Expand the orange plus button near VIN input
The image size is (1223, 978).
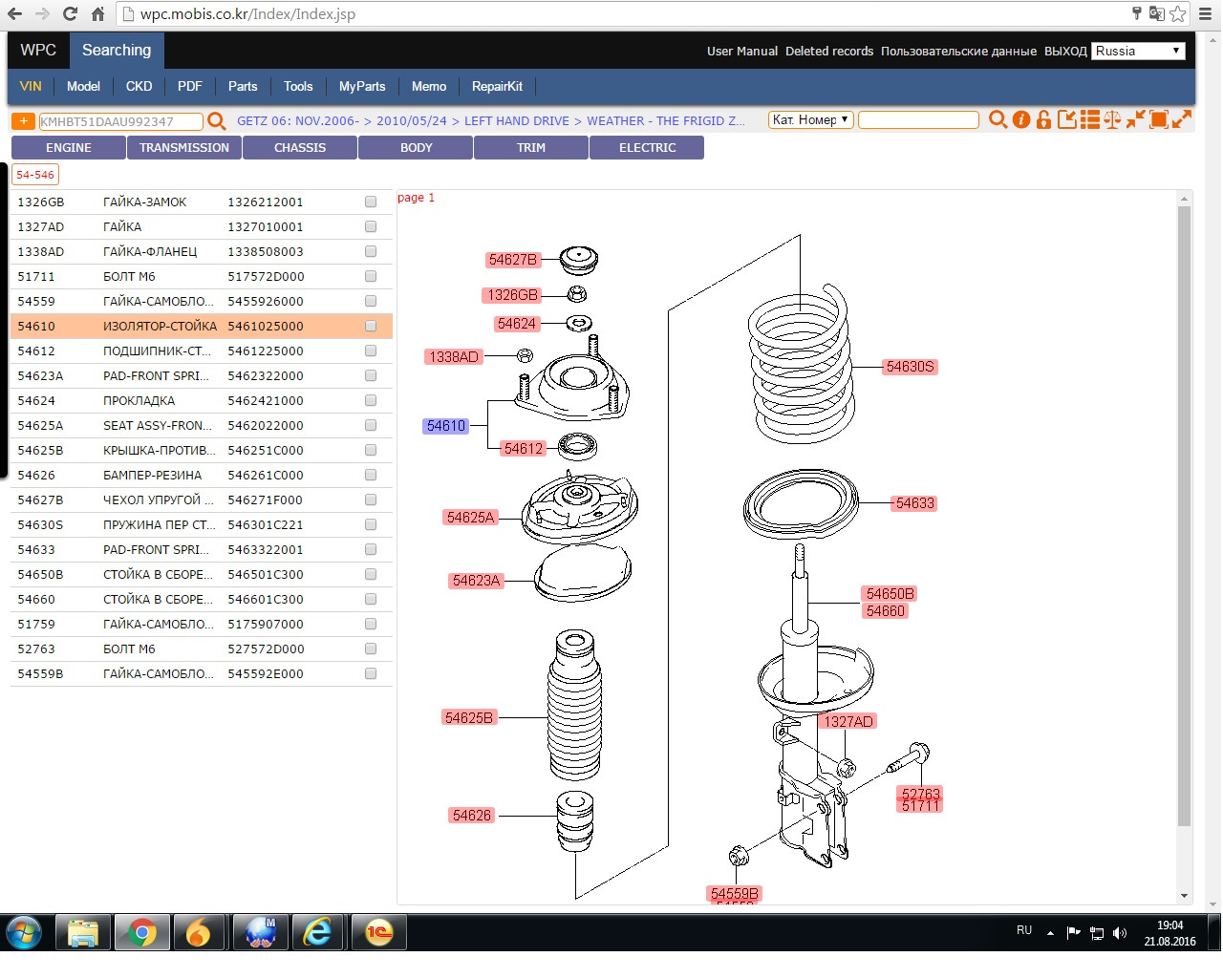click(23, 120)
